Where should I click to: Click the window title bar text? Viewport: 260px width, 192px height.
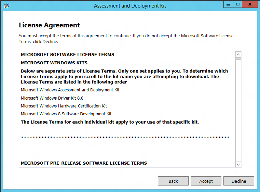(130, 6)
